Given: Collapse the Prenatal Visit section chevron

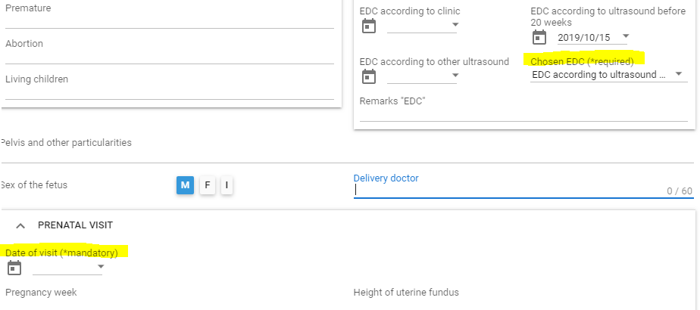Looking at the screenshot, I should (x=20, y=226).
